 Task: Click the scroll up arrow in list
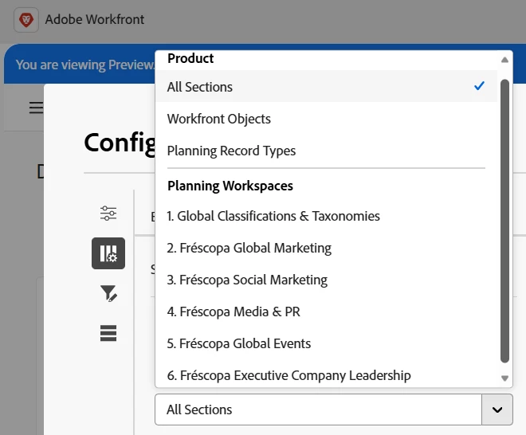pyautogui.click(x=504, y=60)
